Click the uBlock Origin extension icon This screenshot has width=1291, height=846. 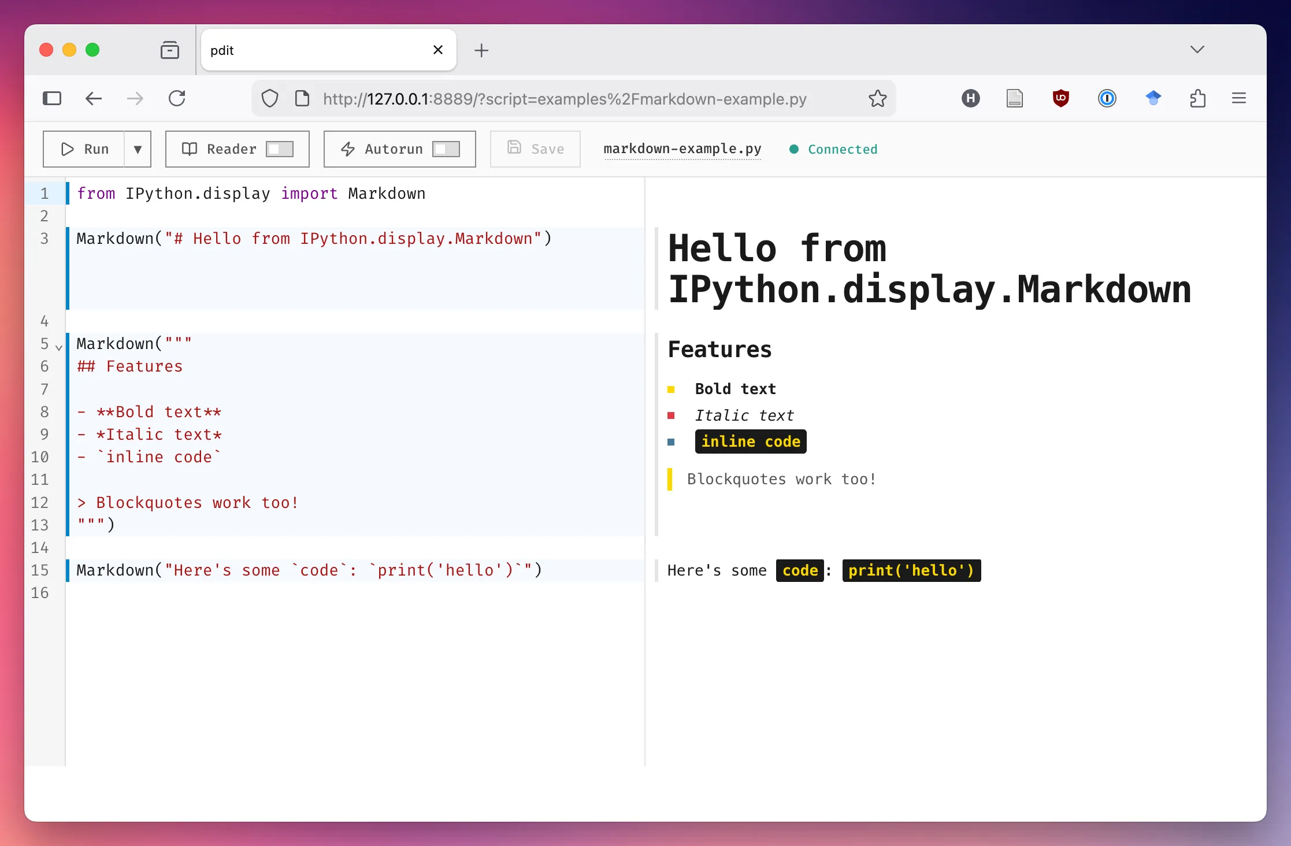pos(1061,98)
